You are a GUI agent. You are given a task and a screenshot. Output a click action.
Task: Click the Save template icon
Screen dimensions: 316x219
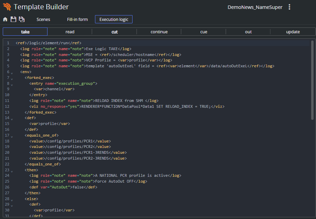(x=13, y=20)
